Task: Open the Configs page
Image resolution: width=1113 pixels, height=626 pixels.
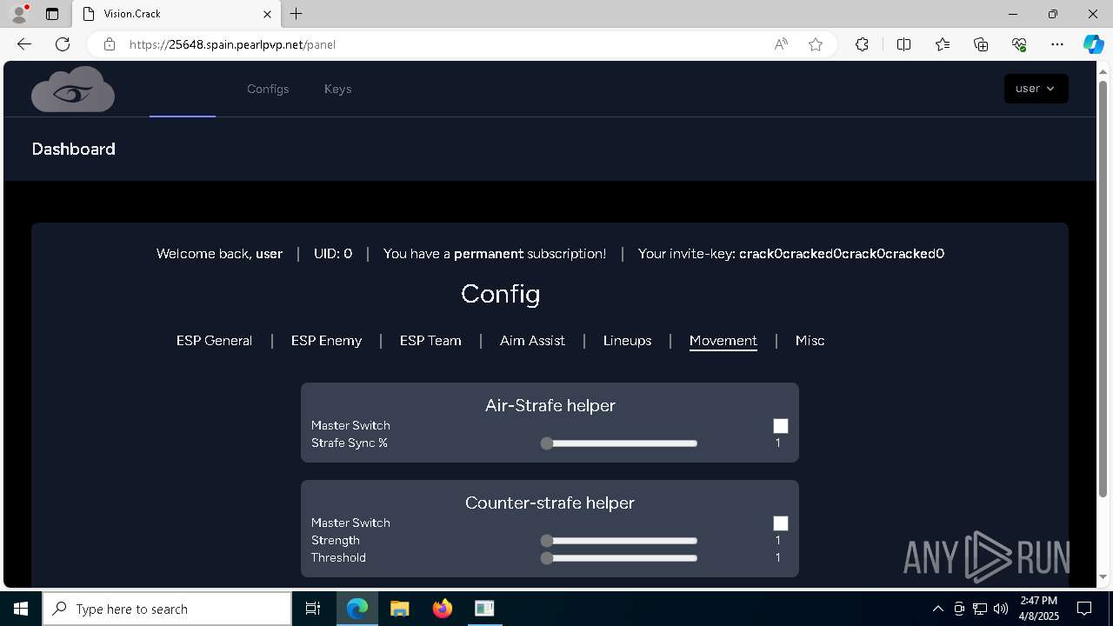Action: click(x=268, y=89)
